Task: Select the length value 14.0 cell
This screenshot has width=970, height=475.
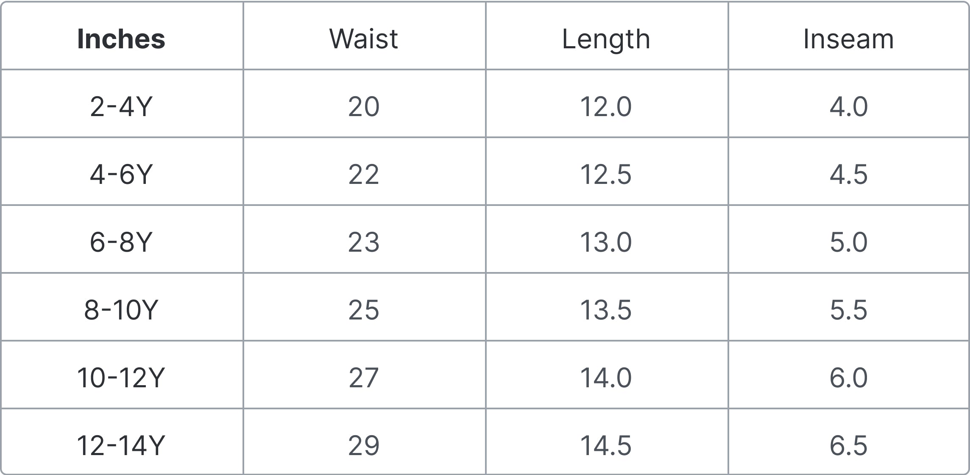Action: coord(606,378)
